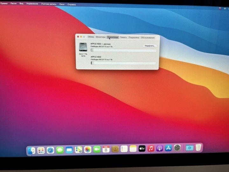
Task: Open the Поддержка tab
Action: tap(134, 38)
